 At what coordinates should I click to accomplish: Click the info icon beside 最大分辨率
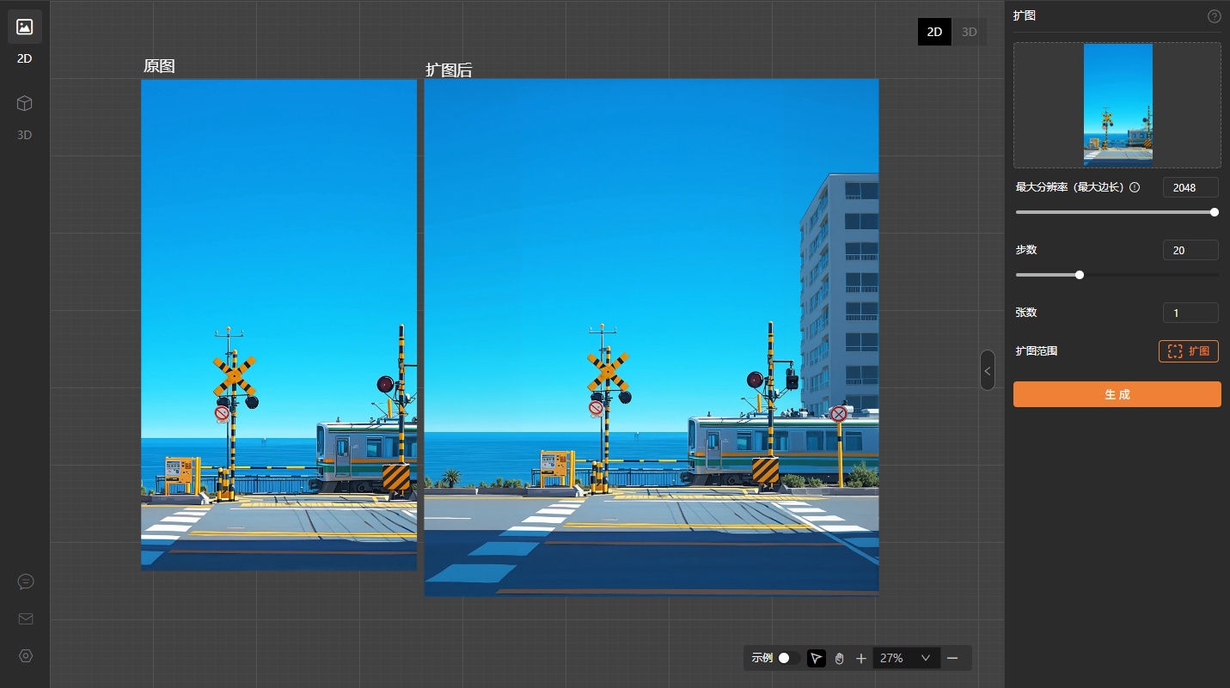coord(1135,187)
